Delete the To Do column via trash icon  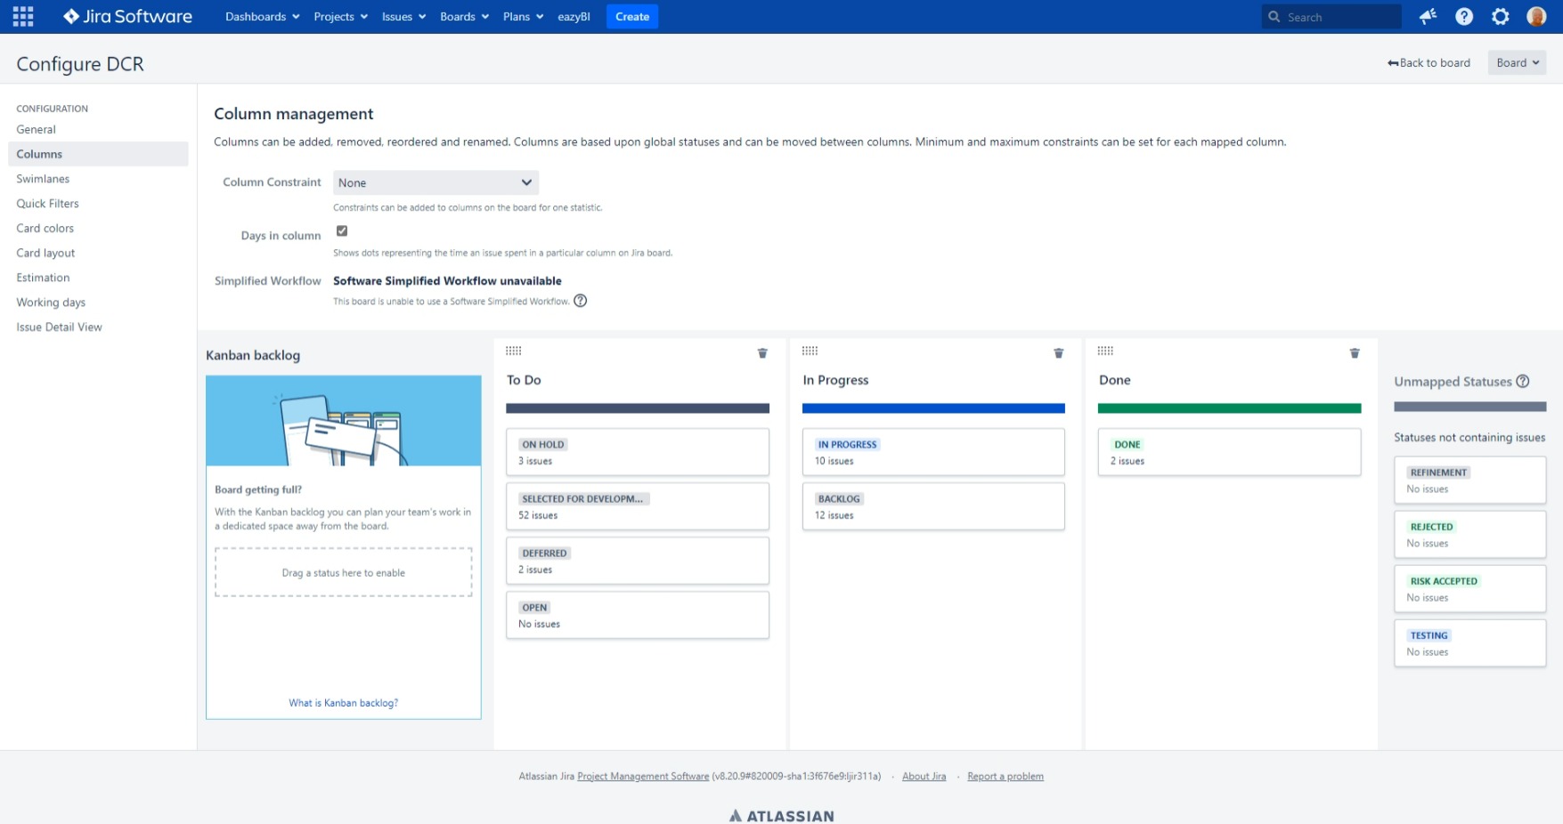coord(762,353)
